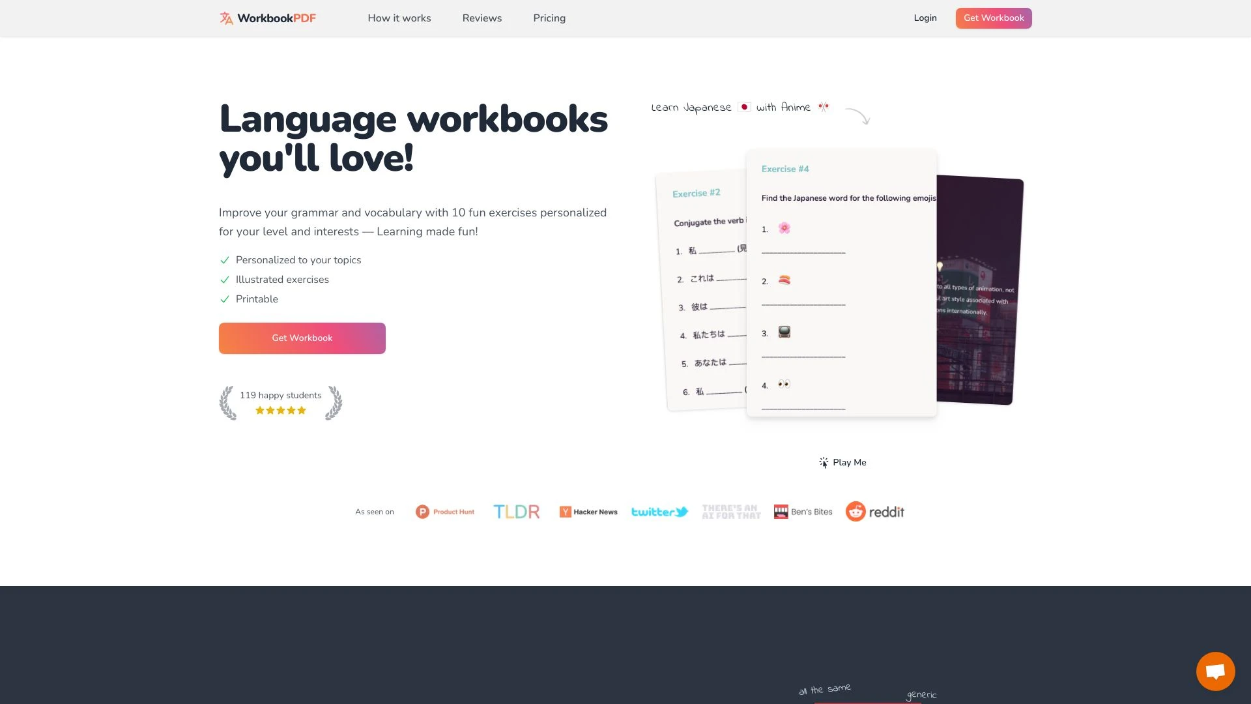
Task: Select the Pricing menu item
Action: pyautogui.click(x=548, y=18)
